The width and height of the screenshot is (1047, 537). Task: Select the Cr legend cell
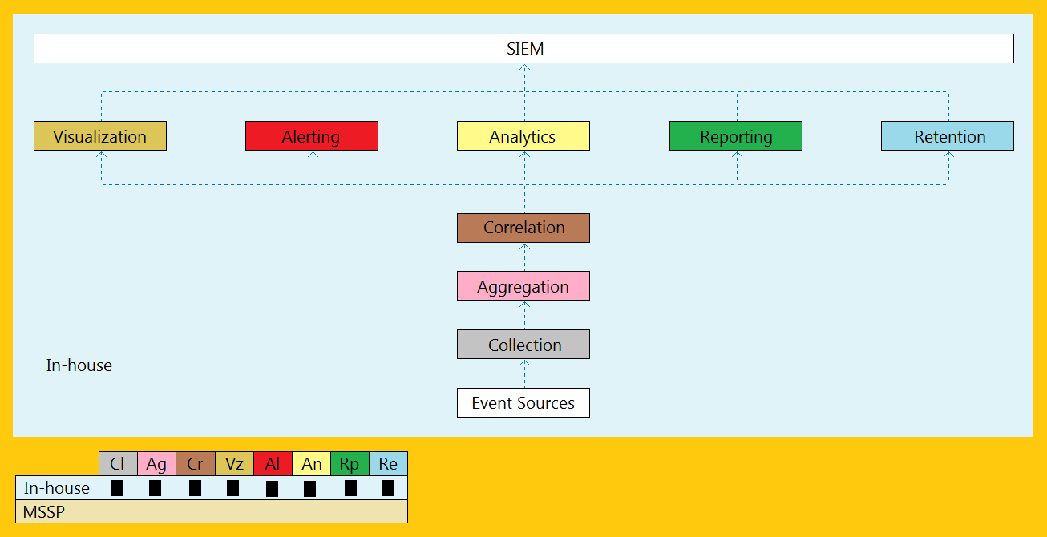pos(196,463)
